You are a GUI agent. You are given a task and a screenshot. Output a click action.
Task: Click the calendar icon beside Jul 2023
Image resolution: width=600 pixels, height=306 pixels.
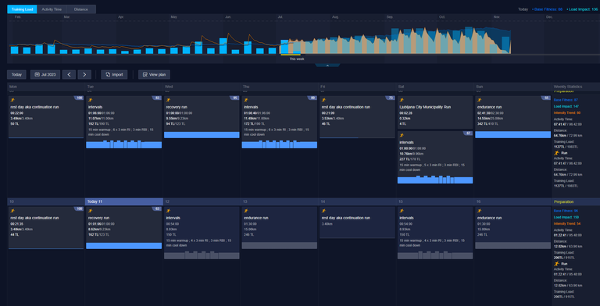point(37,75)
